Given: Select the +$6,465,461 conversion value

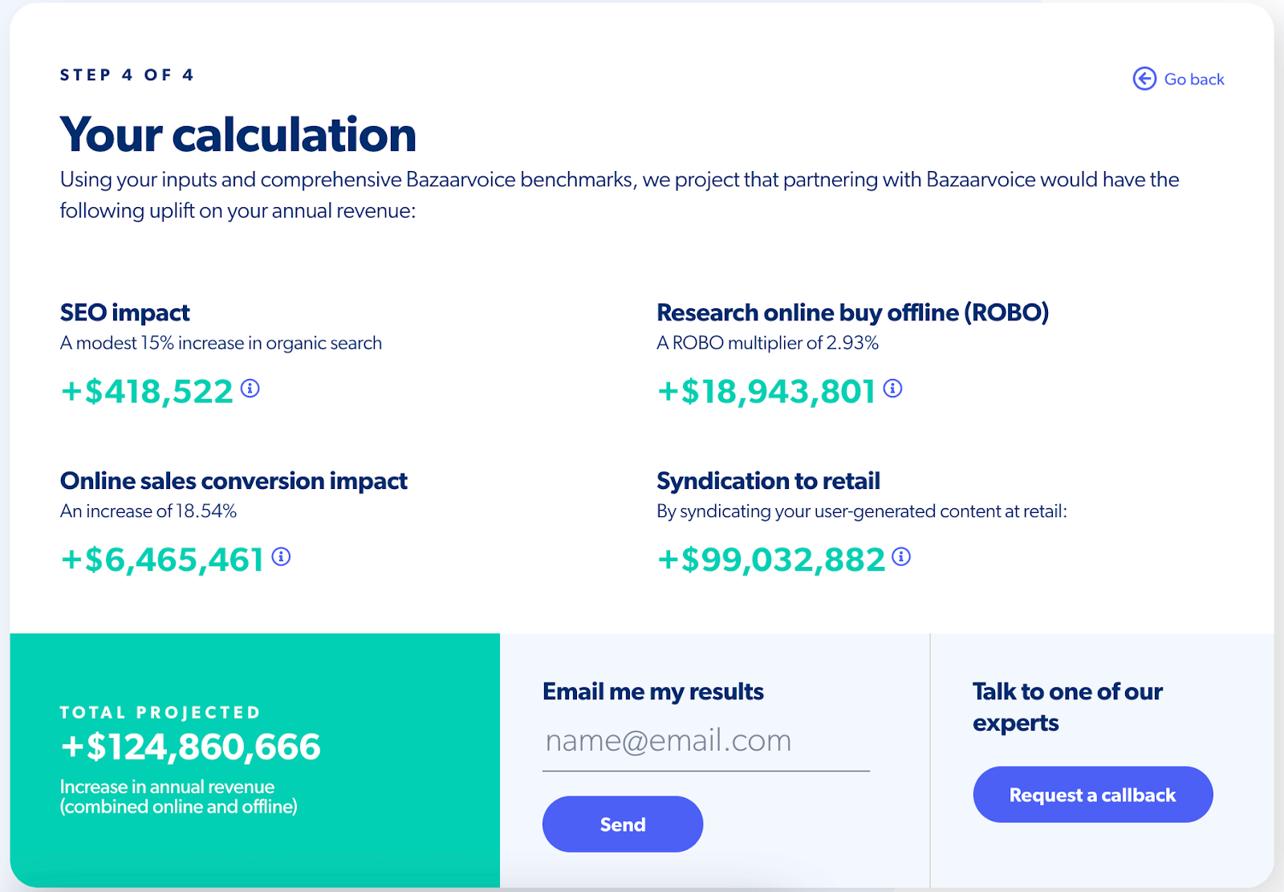Looking at the screenshot, I should (162, 560).
